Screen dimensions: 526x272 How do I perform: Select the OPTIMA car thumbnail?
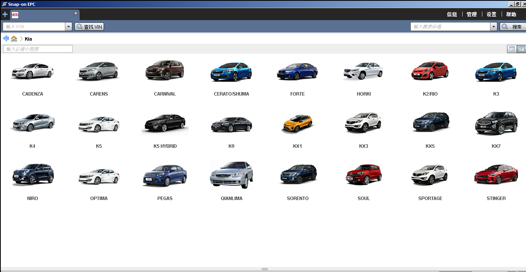[99, 176]
